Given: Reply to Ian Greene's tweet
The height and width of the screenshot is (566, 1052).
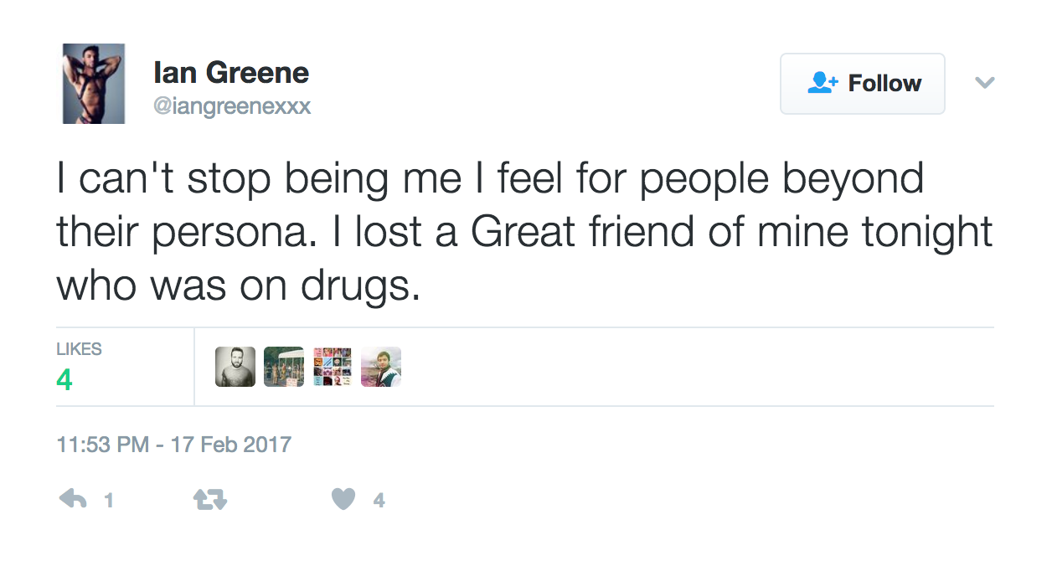Looking at the screenshot, I should (73, 500).
